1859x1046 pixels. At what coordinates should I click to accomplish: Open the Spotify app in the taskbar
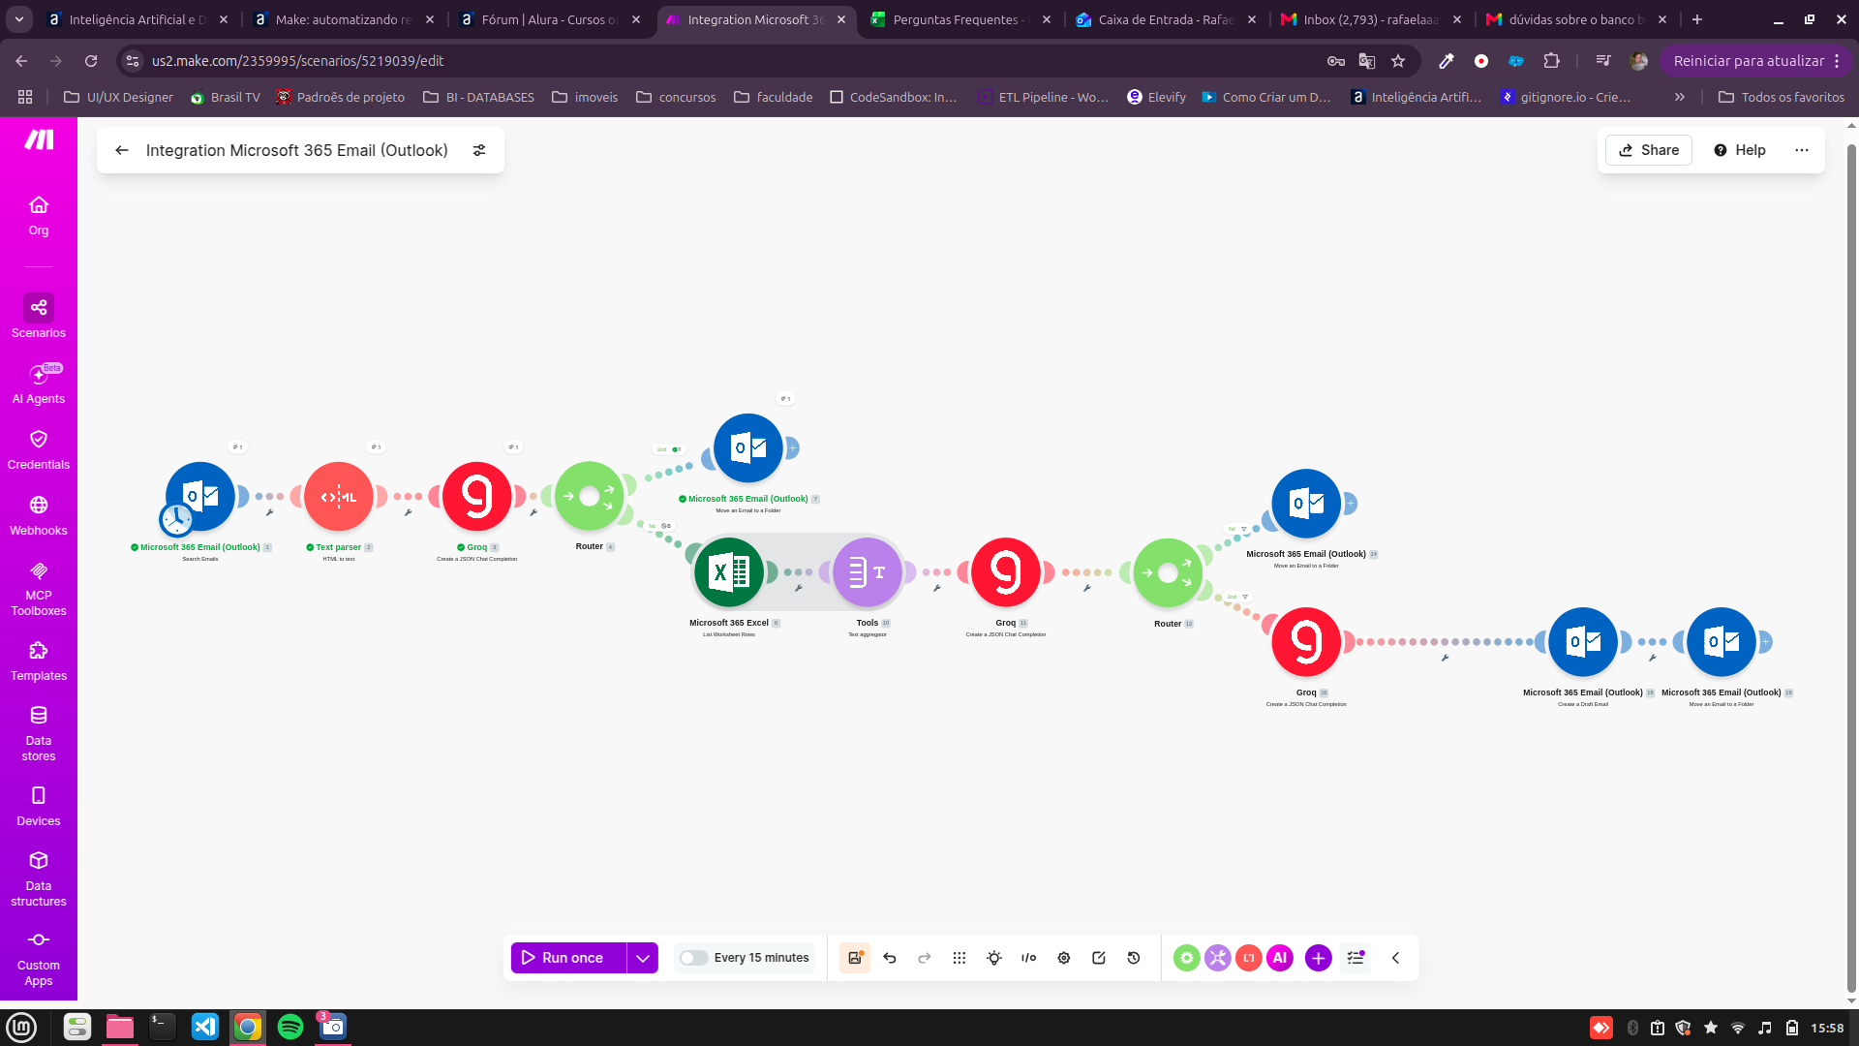tap(290, 1027)
